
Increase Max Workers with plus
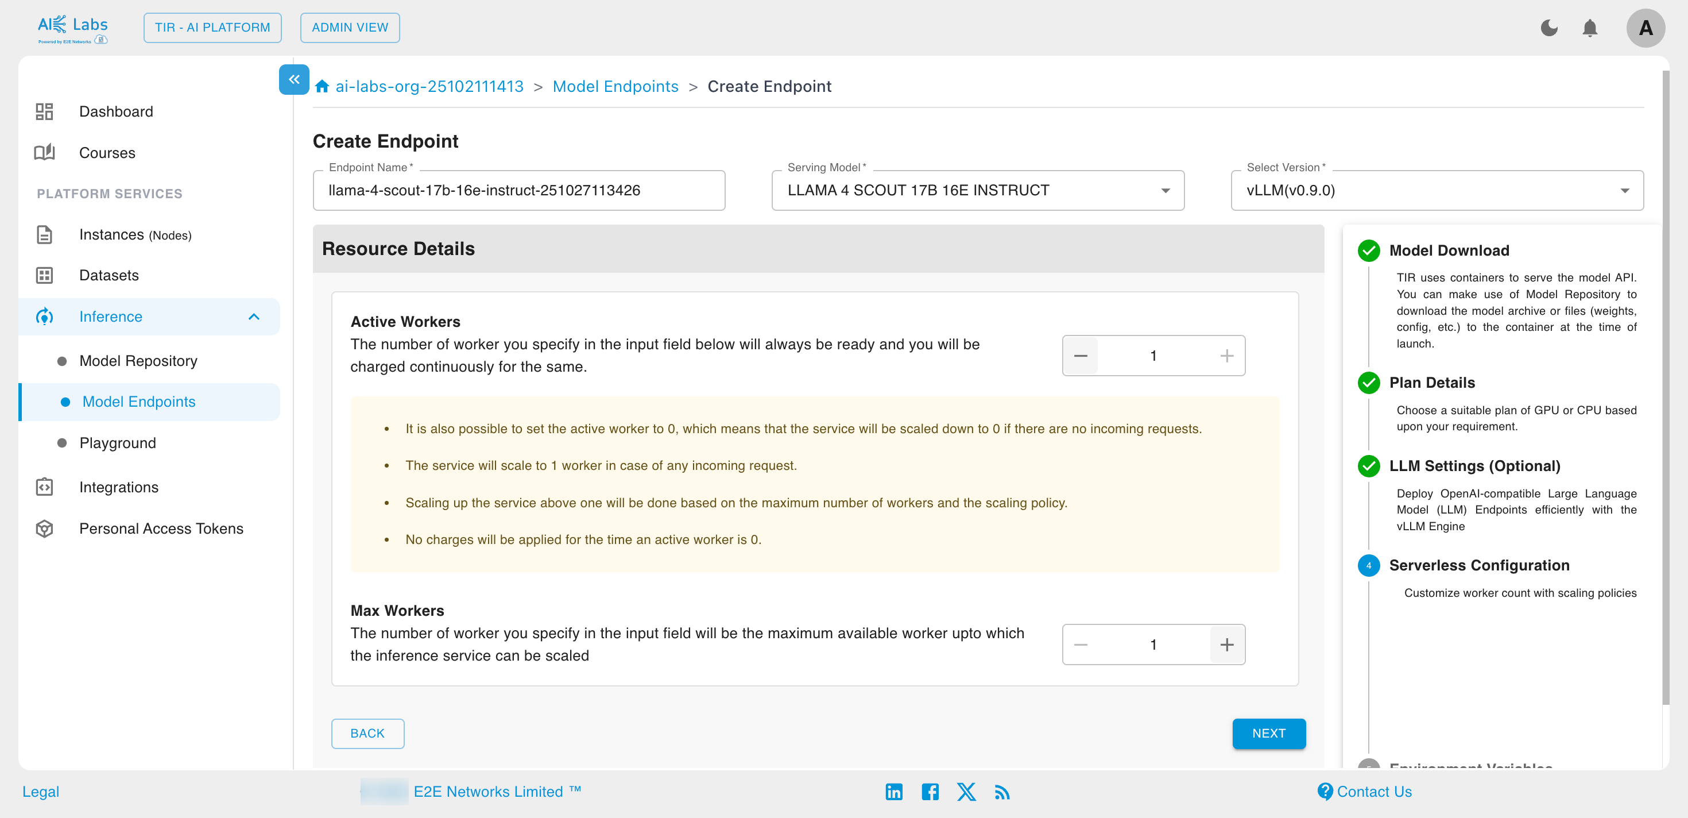click(x=1227, y=645)
